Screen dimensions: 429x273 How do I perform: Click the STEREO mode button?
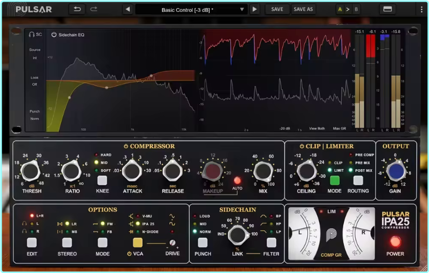click(x=67, y=242)
